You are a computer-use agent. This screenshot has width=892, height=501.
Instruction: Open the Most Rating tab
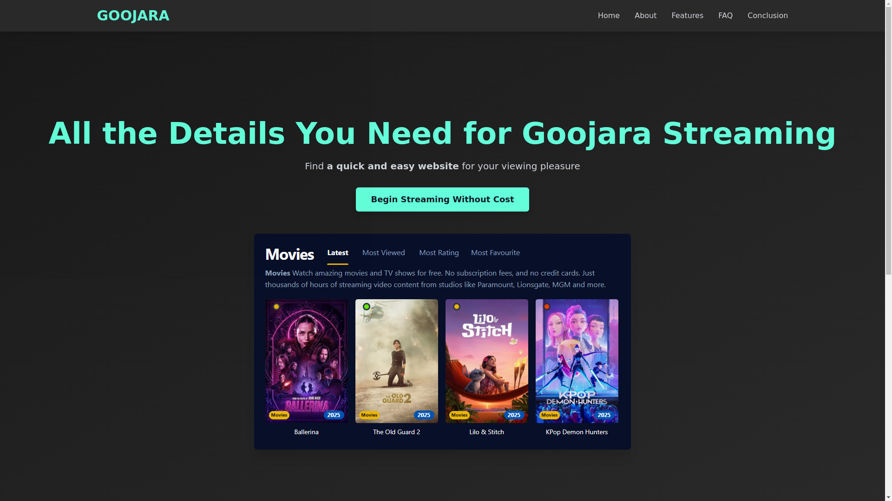point(439,253)
